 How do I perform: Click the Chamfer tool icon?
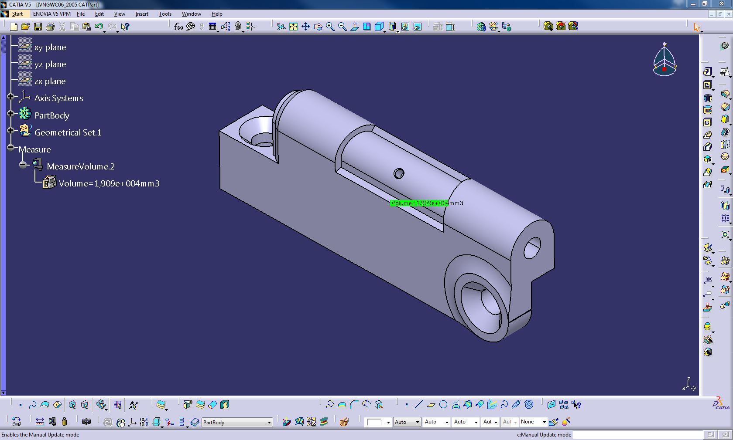(x=725, y=106)
